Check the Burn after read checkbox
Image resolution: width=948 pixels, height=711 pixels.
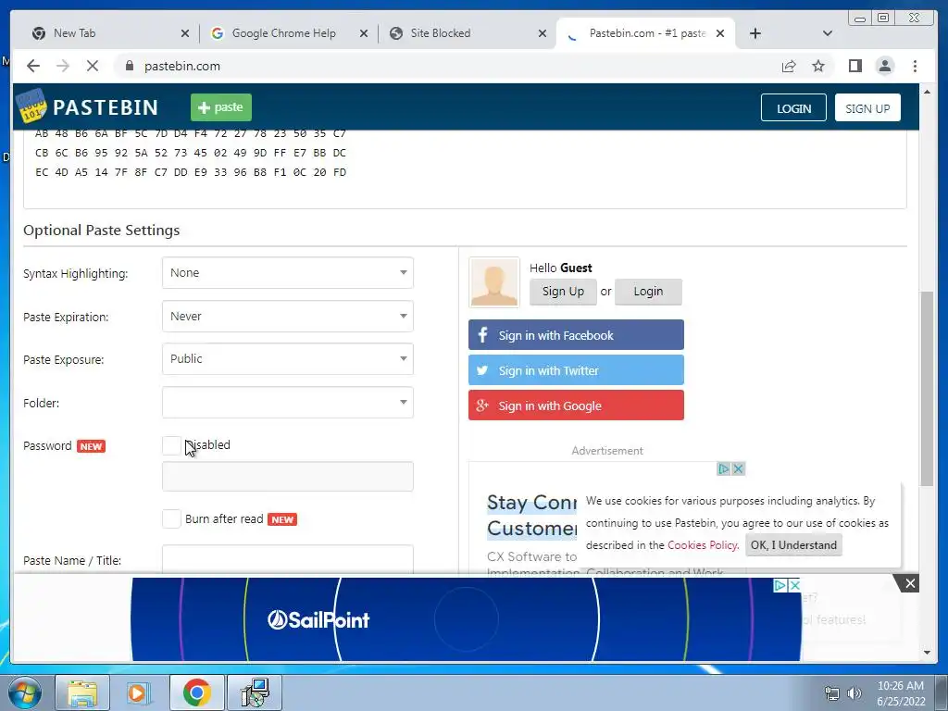click(x=171, y=518)
